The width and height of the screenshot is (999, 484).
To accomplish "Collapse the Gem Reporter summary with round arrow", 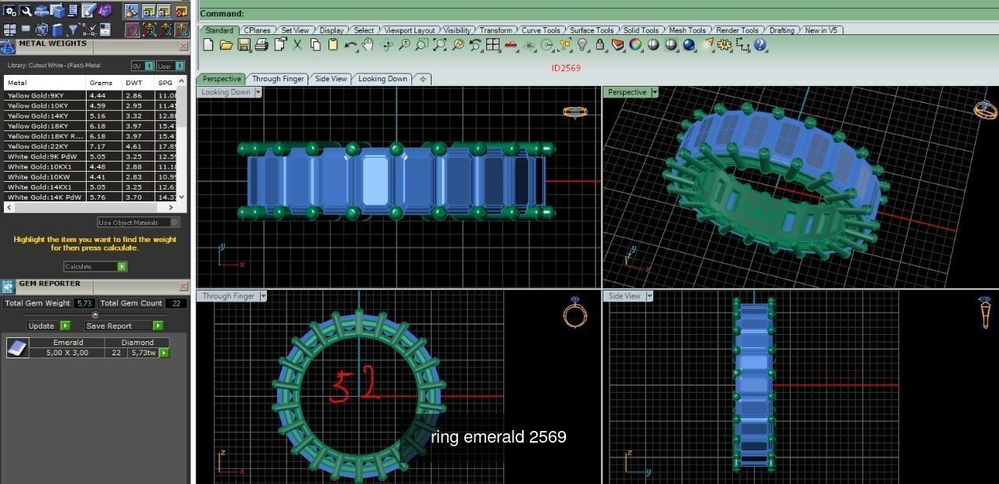I will pyautogui.click(x=95, y=315).
